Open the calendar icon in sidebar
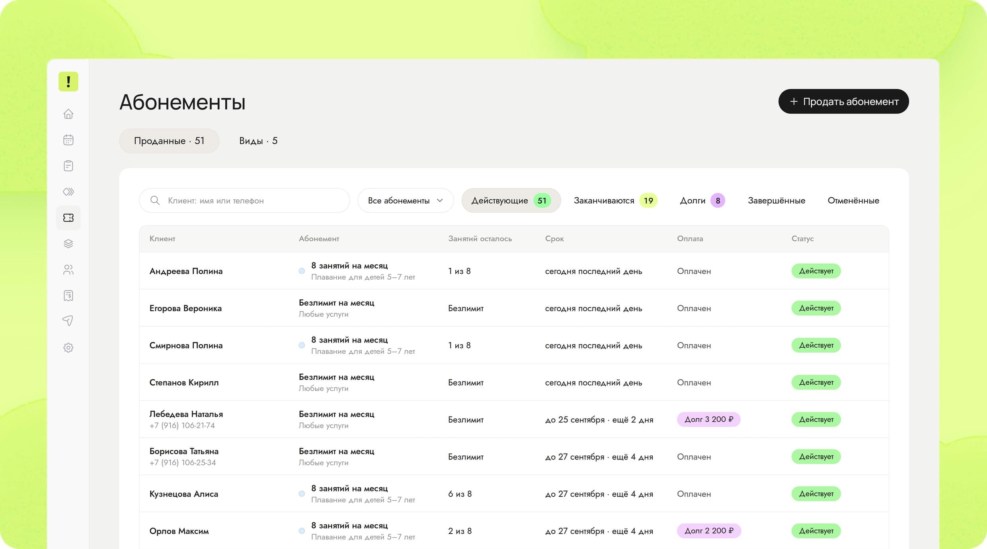The image size is (987, 549). pyautogui.click(x=68, y=140)
